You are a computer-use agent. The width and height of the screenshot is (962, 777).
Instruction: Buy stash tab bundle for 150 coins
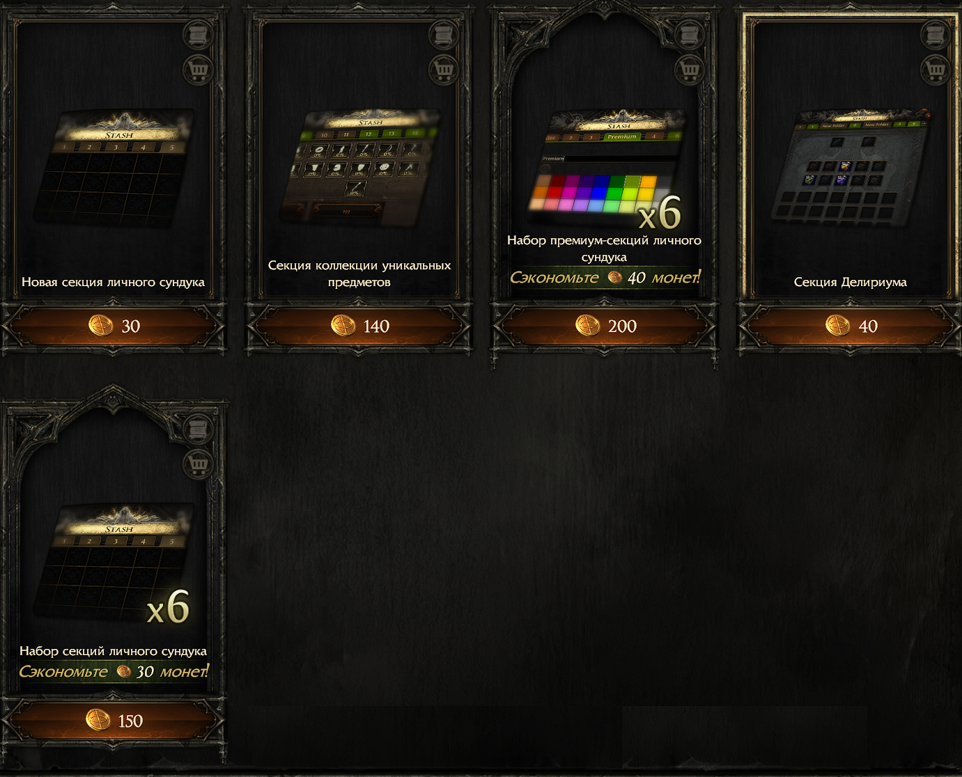tap(114, 721)
